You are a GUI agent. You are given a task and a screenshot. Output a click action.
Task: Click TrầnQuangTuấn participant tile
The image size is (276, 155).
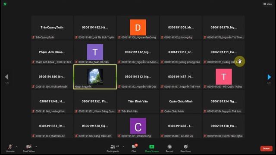pyautogui.click(x=52, y=28)
